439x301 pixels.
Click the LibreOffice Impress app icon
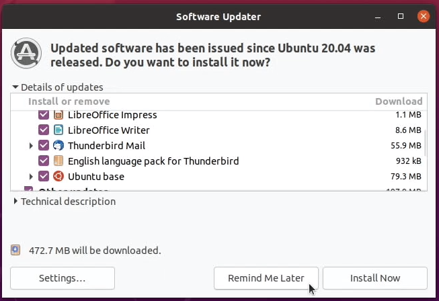[58, 115]
